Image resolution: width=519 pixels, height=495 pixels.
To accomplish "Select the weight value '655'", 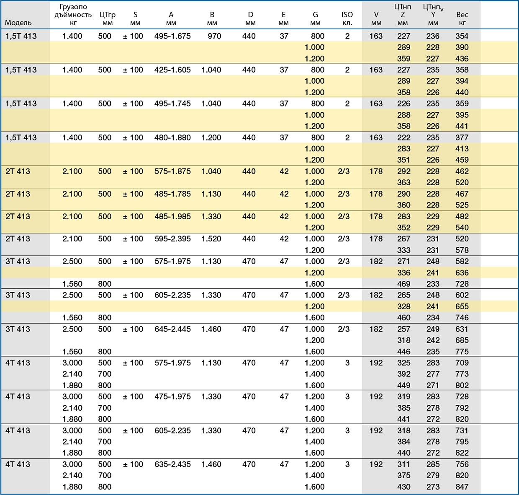I will tap(462, 306).
